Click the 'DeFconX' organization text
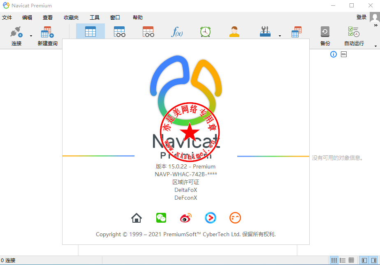The height and width of the screenshot is (265, 380). coord(186,198)
